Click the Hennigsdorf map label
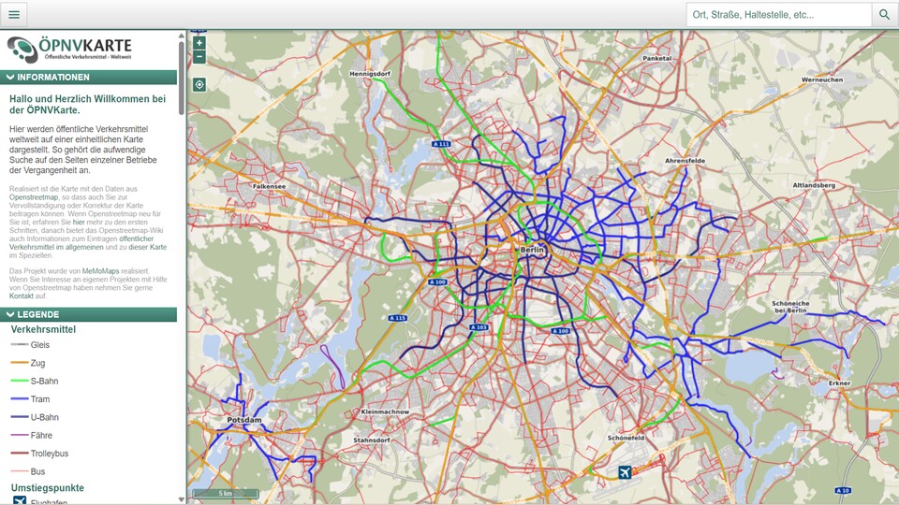 click(370, 74)
